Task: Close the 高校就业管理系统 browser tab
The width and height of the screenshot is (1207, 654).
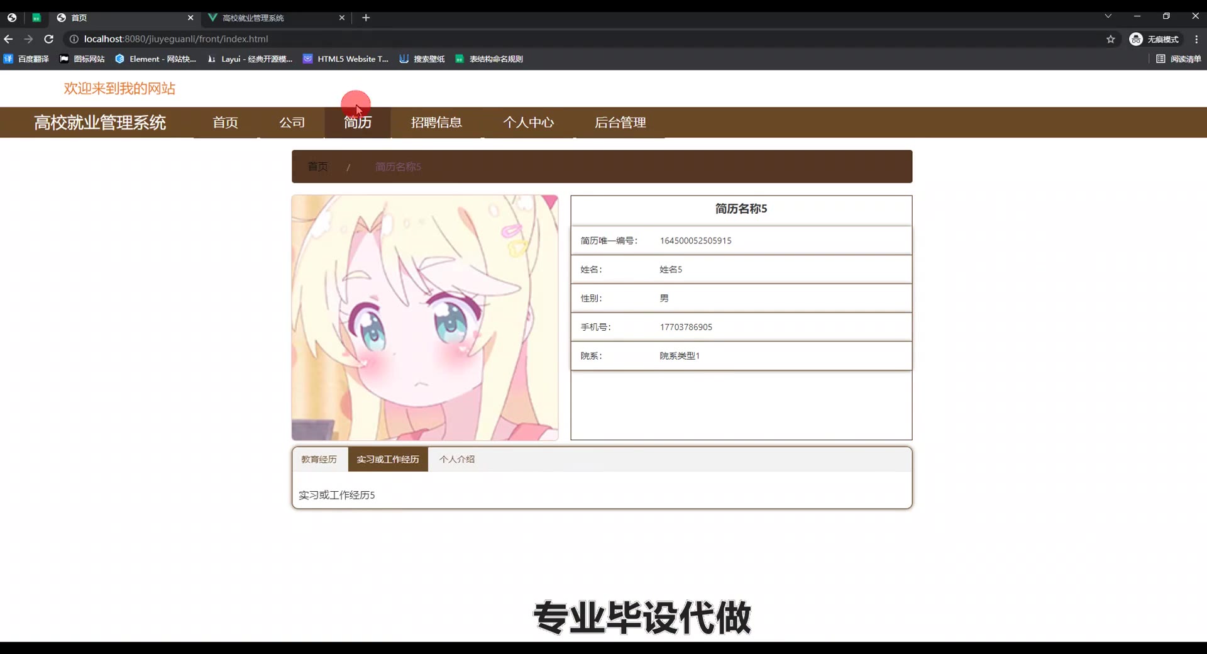Action: click(x=342, y=18)
